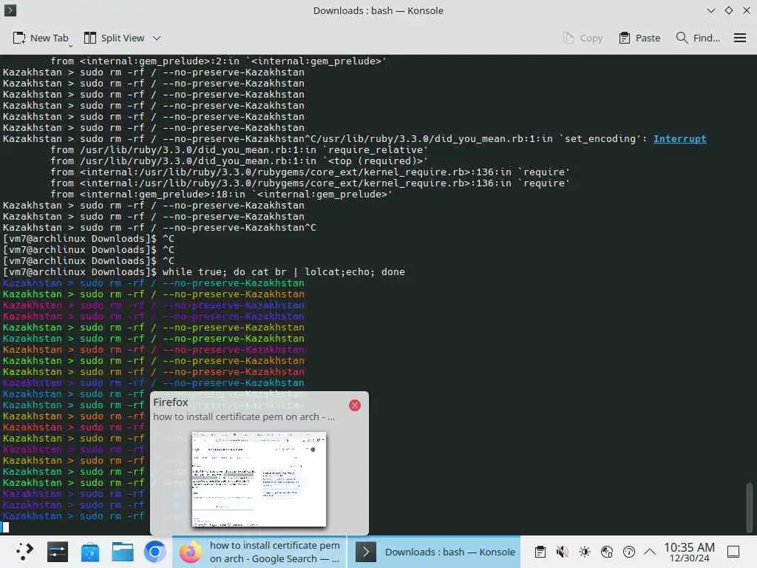
Task: Click the Show Desktop icon on the taskbar
Action: point(733,552)
